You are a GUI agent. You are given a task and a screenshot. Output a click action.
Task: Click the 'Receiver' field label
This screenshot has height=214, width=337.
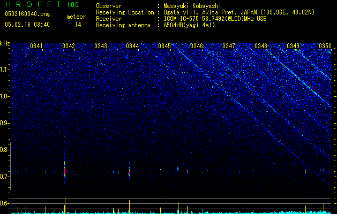[109, 19]
